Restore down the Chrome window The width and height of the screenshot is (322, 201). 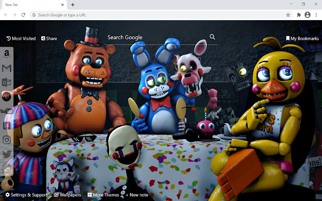point(303,4)
